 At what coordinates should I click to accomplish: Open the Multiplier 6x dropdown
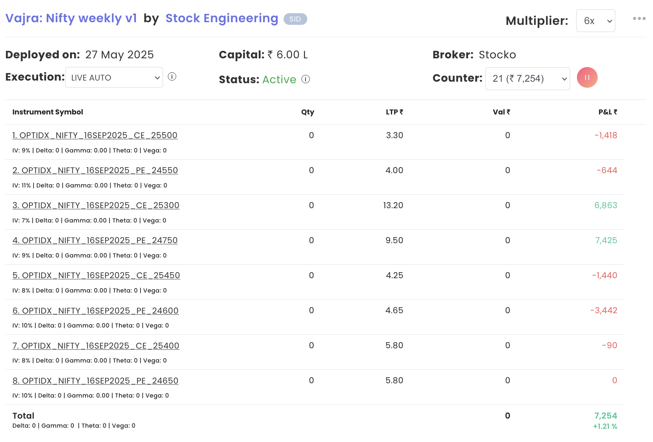coord(595,21)
